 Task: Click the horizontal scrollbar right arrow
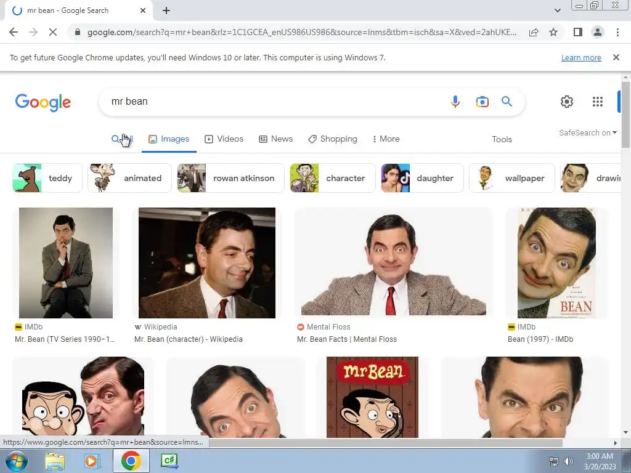tap(615, 443)
